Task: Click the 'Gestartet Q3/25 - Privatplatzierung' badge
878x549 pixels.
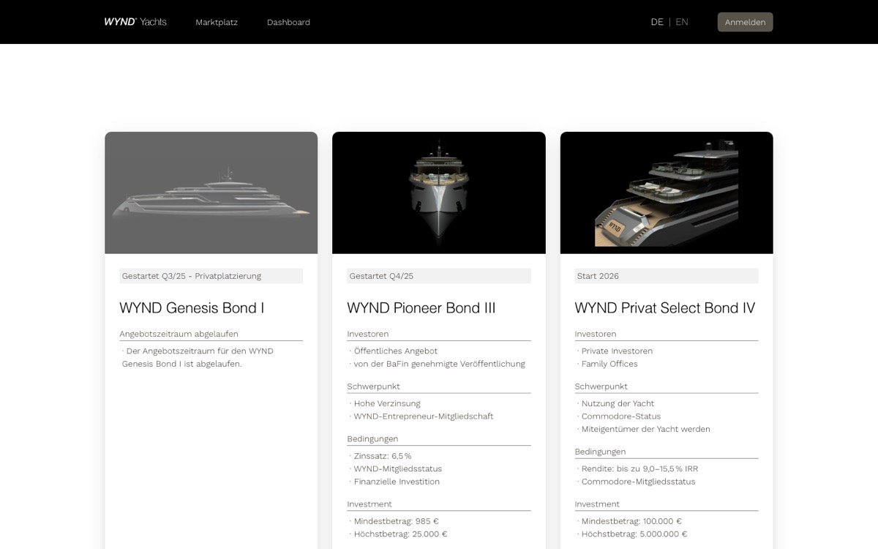Action: click(x=211, y=276)
